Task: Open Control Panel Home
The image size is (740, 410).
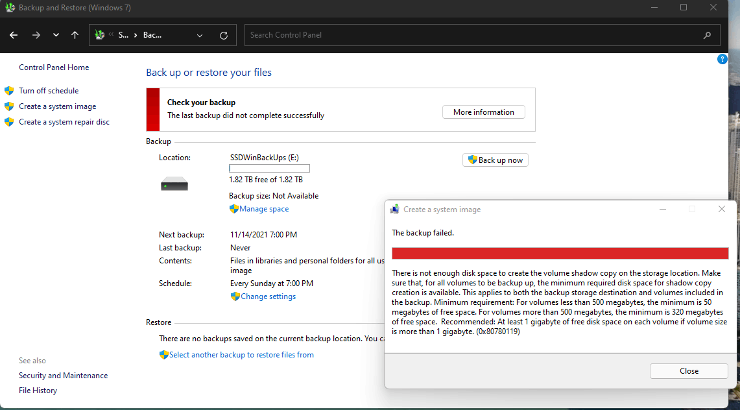Action: coord(54,67)
